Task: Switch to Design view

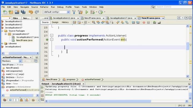Action: click(x=55, y=22)
